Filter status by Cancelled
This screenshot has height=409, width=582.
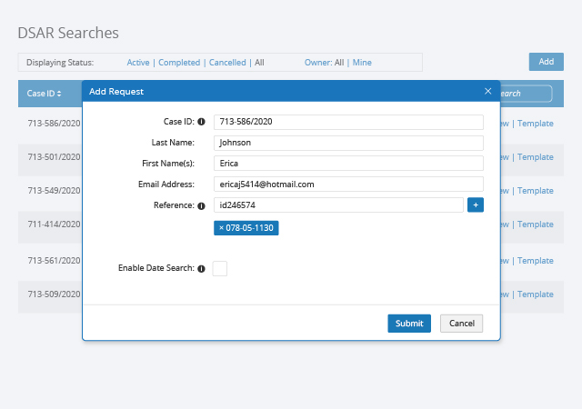[x=227, y=63]
